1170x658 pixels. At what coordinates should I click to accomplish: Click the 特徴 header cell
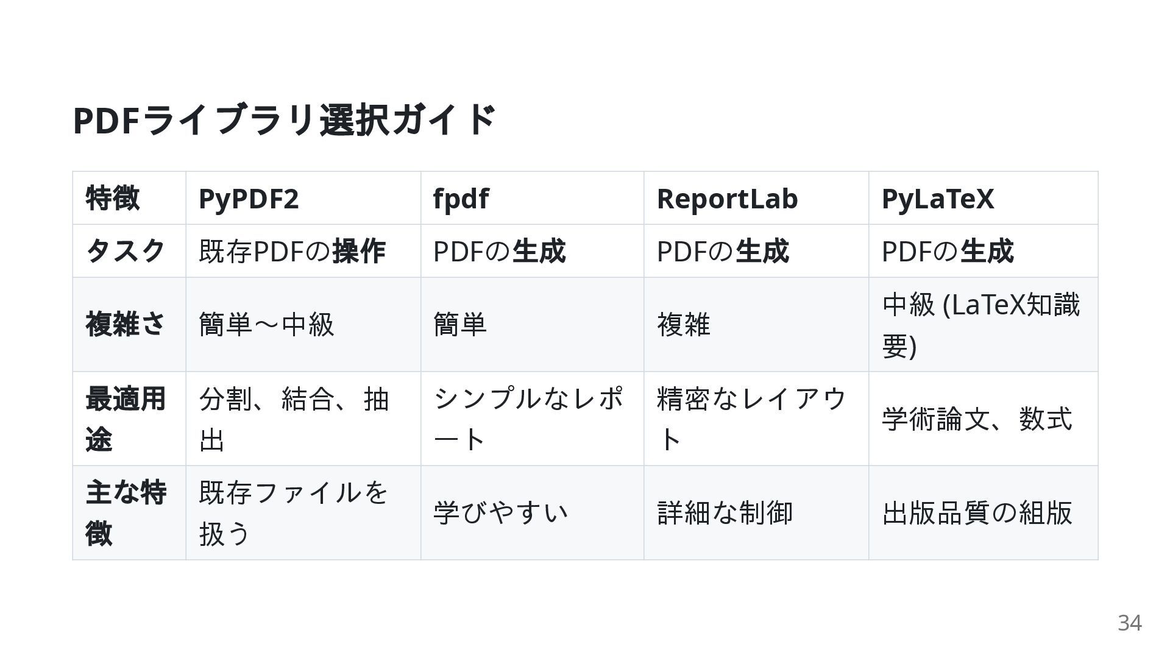[113, 199]
